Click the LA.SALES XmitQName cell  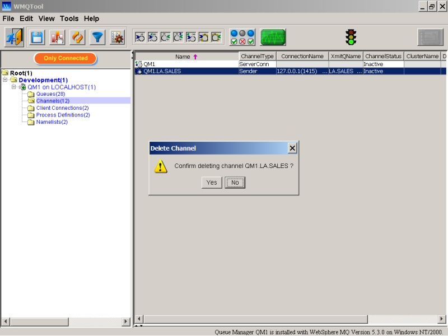click(x=346, y=71)
